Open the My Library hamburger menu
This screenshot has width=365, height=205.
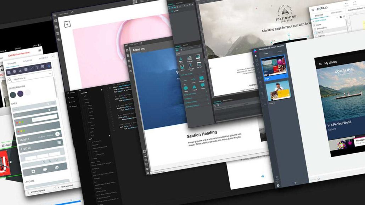(320, 64)
